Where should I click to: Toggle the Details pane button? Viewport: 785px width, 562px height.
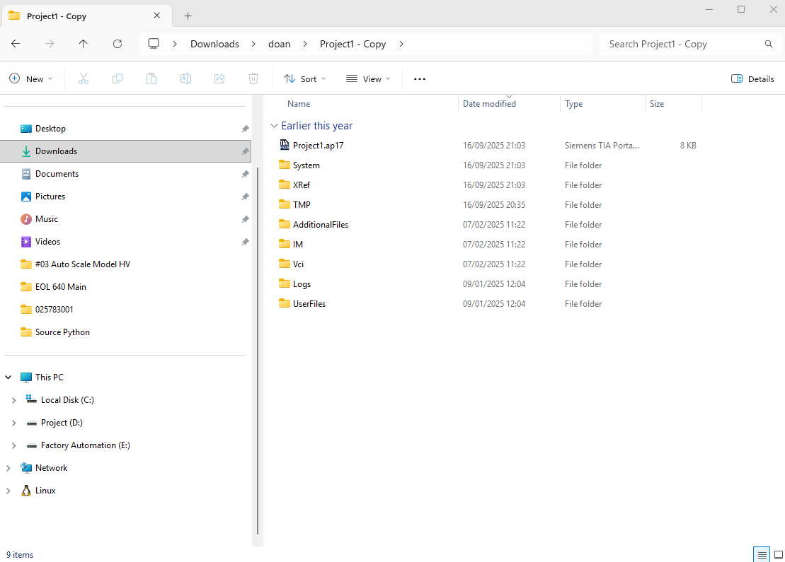tap(752, 78)
